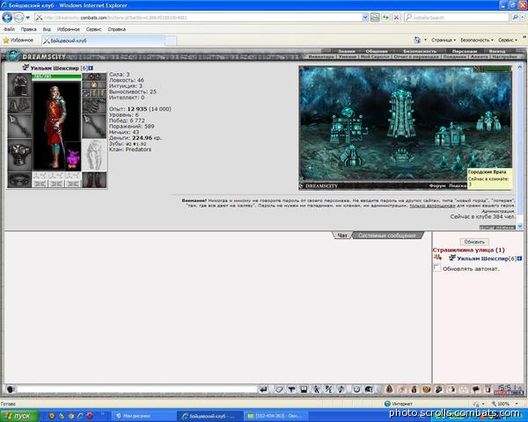
Task: Enable the Обновлять автомат. checkbox
Action: [x=436, y=268]
